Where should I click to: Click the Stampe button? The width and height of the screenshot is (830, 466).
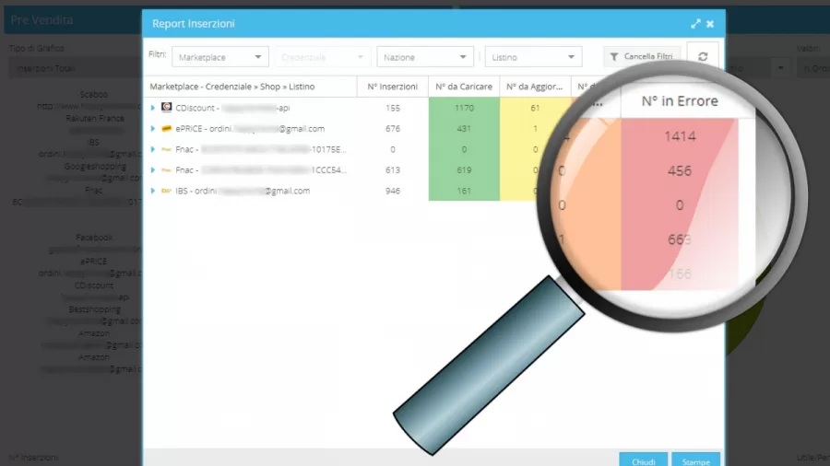point(695,460)
